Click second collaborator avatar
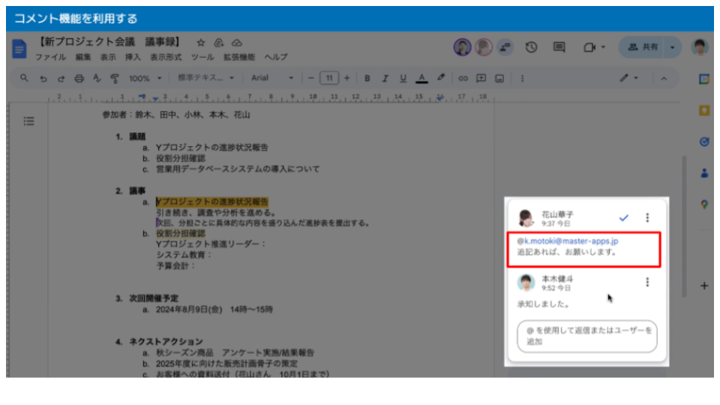 tap(484, 46)
